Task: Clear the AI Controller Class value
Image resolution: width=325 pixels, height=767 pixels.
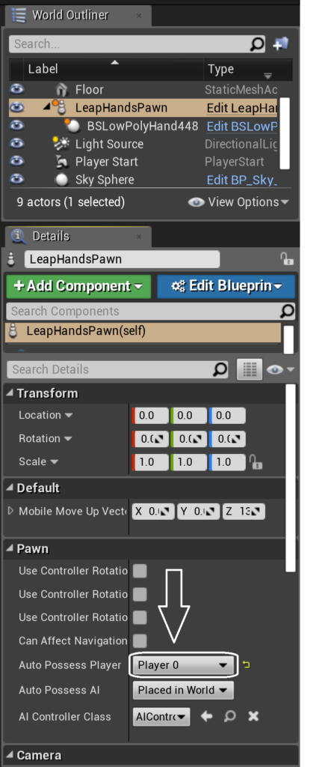Action: coord(253,717)
